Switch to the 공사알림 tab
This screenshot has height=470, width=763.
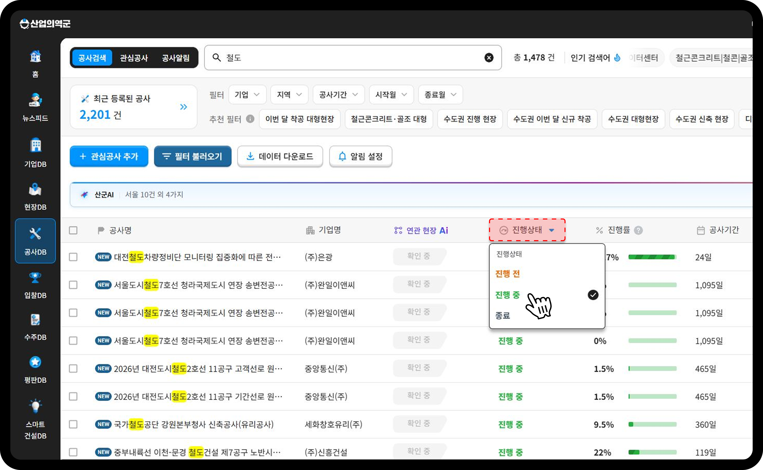(176, 58)
